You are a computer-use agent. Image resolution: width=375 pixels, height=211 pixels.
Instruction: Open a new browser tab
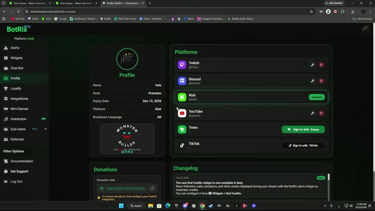150,3
